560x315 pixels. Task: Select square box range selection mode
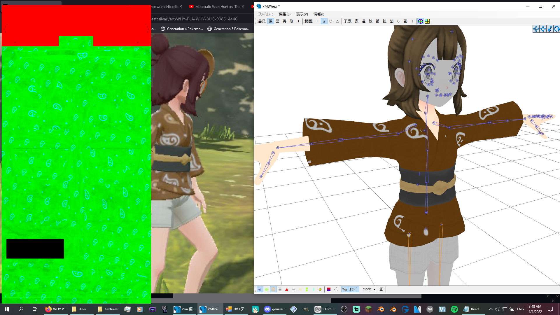pyautogui.click(x=324, y=21)
